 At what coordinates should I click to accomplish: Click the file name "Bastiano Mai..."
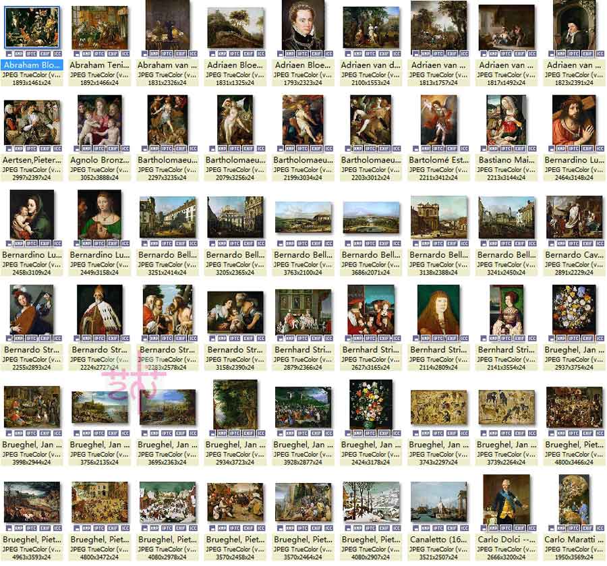[507, 160]
